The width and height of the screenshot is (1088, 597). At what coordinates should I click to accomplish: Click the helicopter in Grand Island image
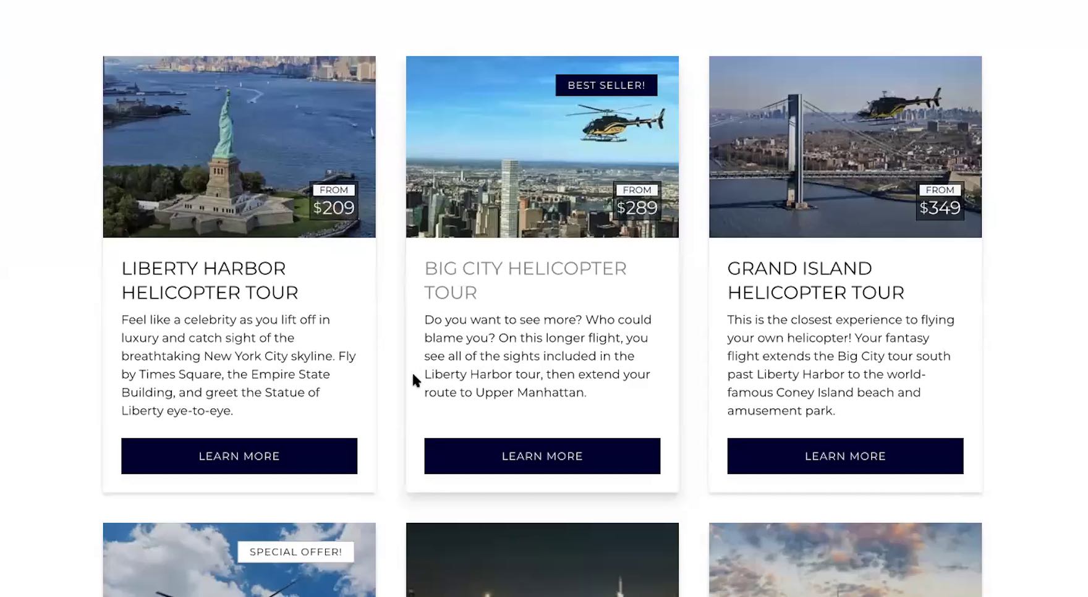click(898, 106)
